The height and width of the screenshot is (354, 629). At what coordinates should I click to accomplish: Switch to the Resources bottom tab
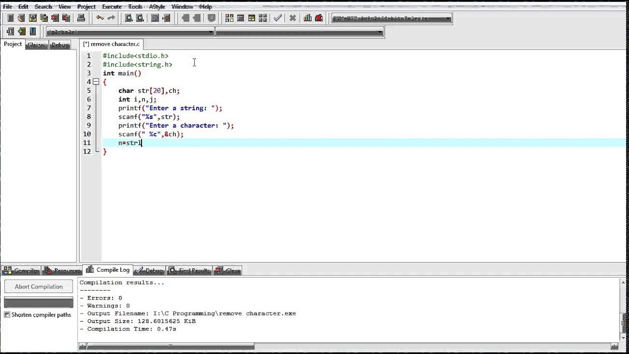(x=62, y=271)
